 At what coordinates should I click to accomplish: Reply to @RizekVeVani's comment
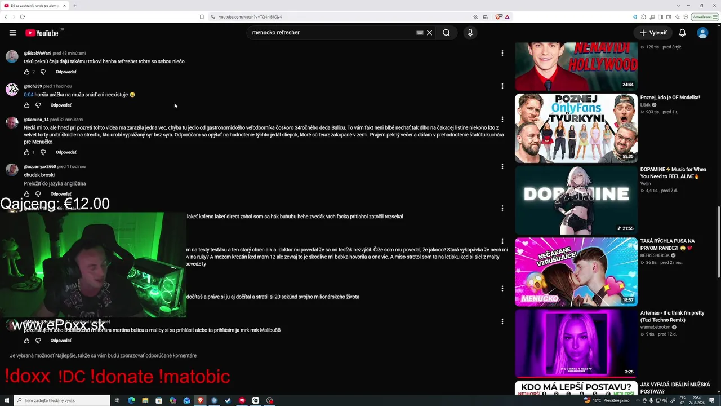pyautogui.click(x=66, y=72)
